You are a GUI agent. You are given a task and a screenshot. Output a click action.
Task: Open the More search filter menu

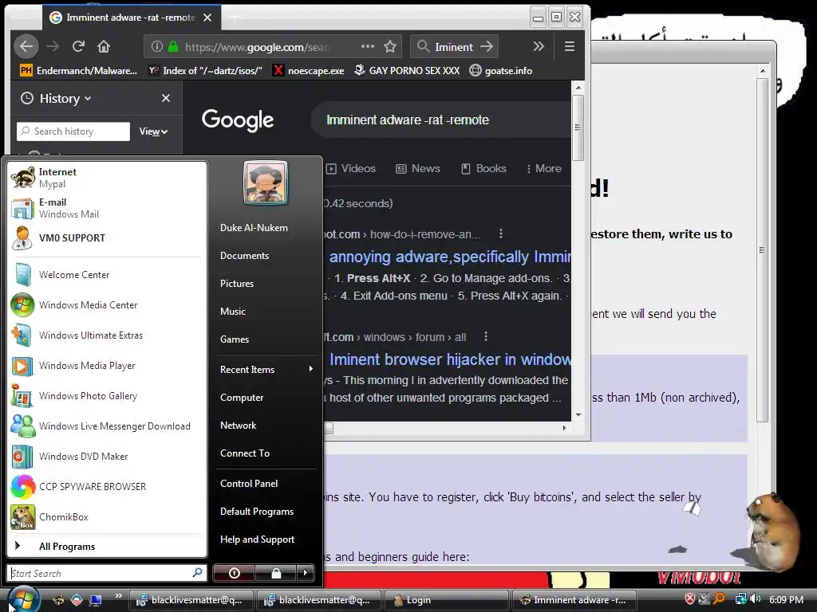point(543,169)
